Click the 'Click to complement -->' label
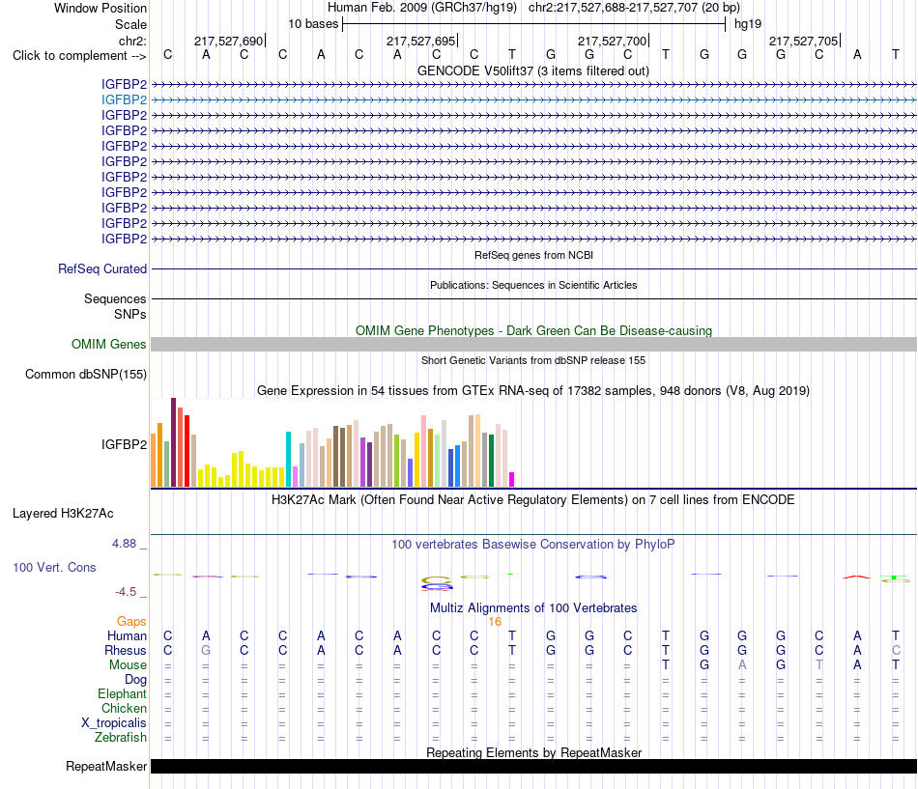918x789 pixels. coord(79,56)
